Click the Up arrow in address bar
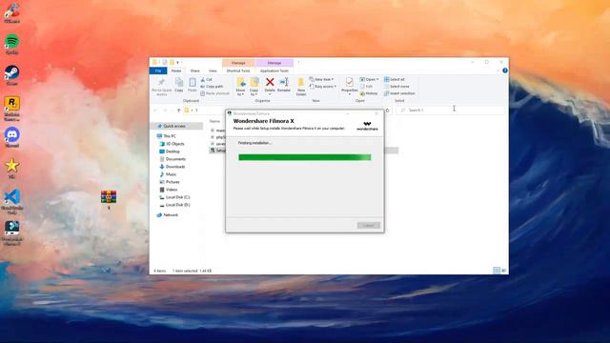Screen dimensions: 610x343 coord(178,111)
